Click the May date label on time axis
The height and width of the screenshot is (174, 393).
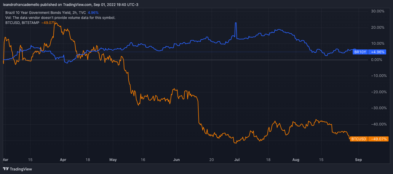[x=113, y=160]
